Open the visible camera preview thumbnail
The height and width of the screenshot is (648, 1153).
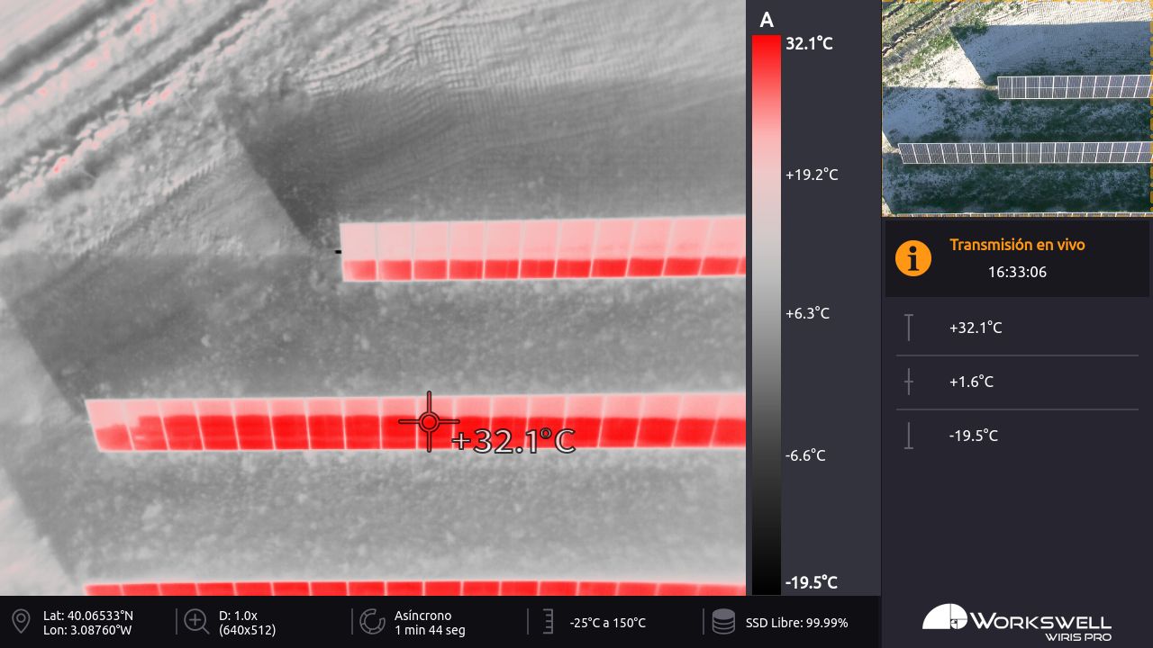pos(1016,108)
